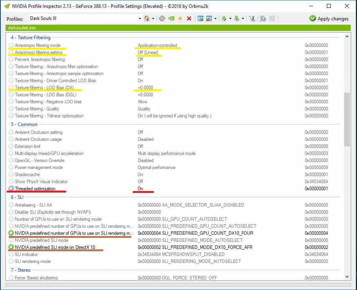Click hex value 0x34534064 of Show PhysX row

(316, 182)
